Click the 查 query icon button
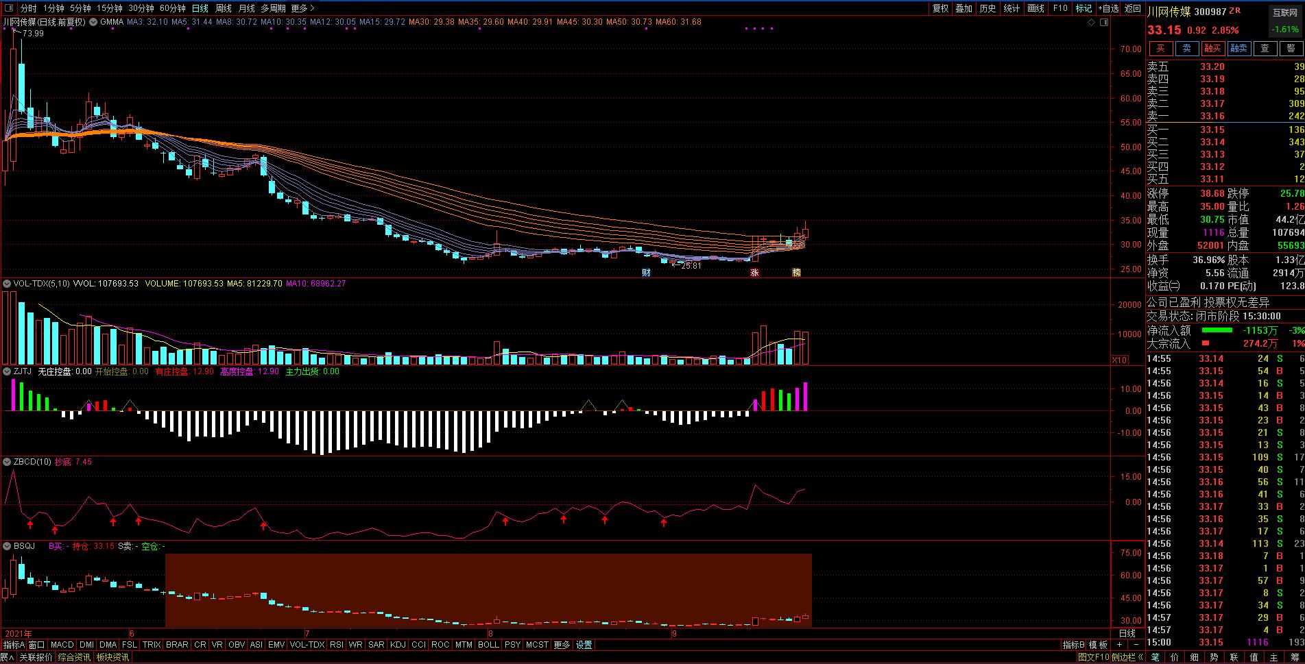The height and width of the screenshot is (664, 1305). [1265, 48]
